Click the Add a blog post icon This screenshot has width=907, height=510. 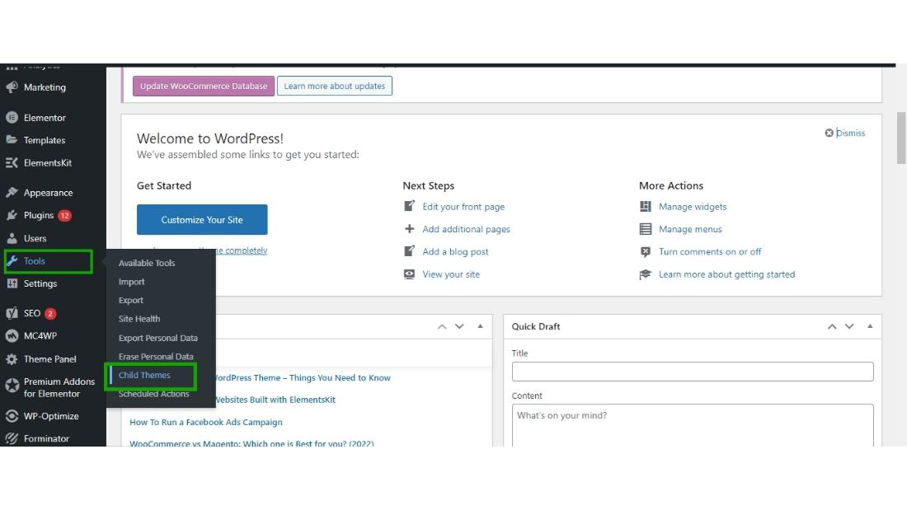(x=409, y=251)
